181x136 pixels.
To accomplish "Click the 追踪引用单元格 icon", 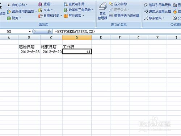I will pos(146,5).
